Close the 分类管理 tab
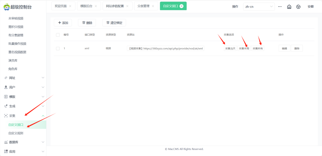The image size is (322, 156). (153, 6)
